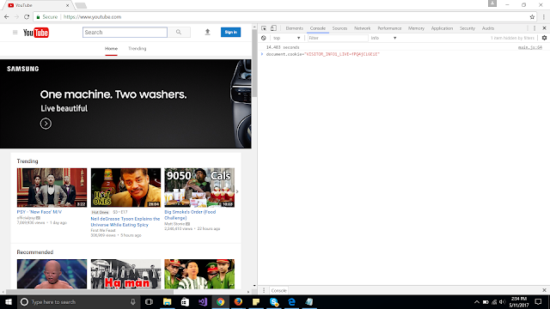The height and width of the screenshot is (309, 550).
Task: Open the YouTube hamburger guide menu
Action: (x=15, y=33)
